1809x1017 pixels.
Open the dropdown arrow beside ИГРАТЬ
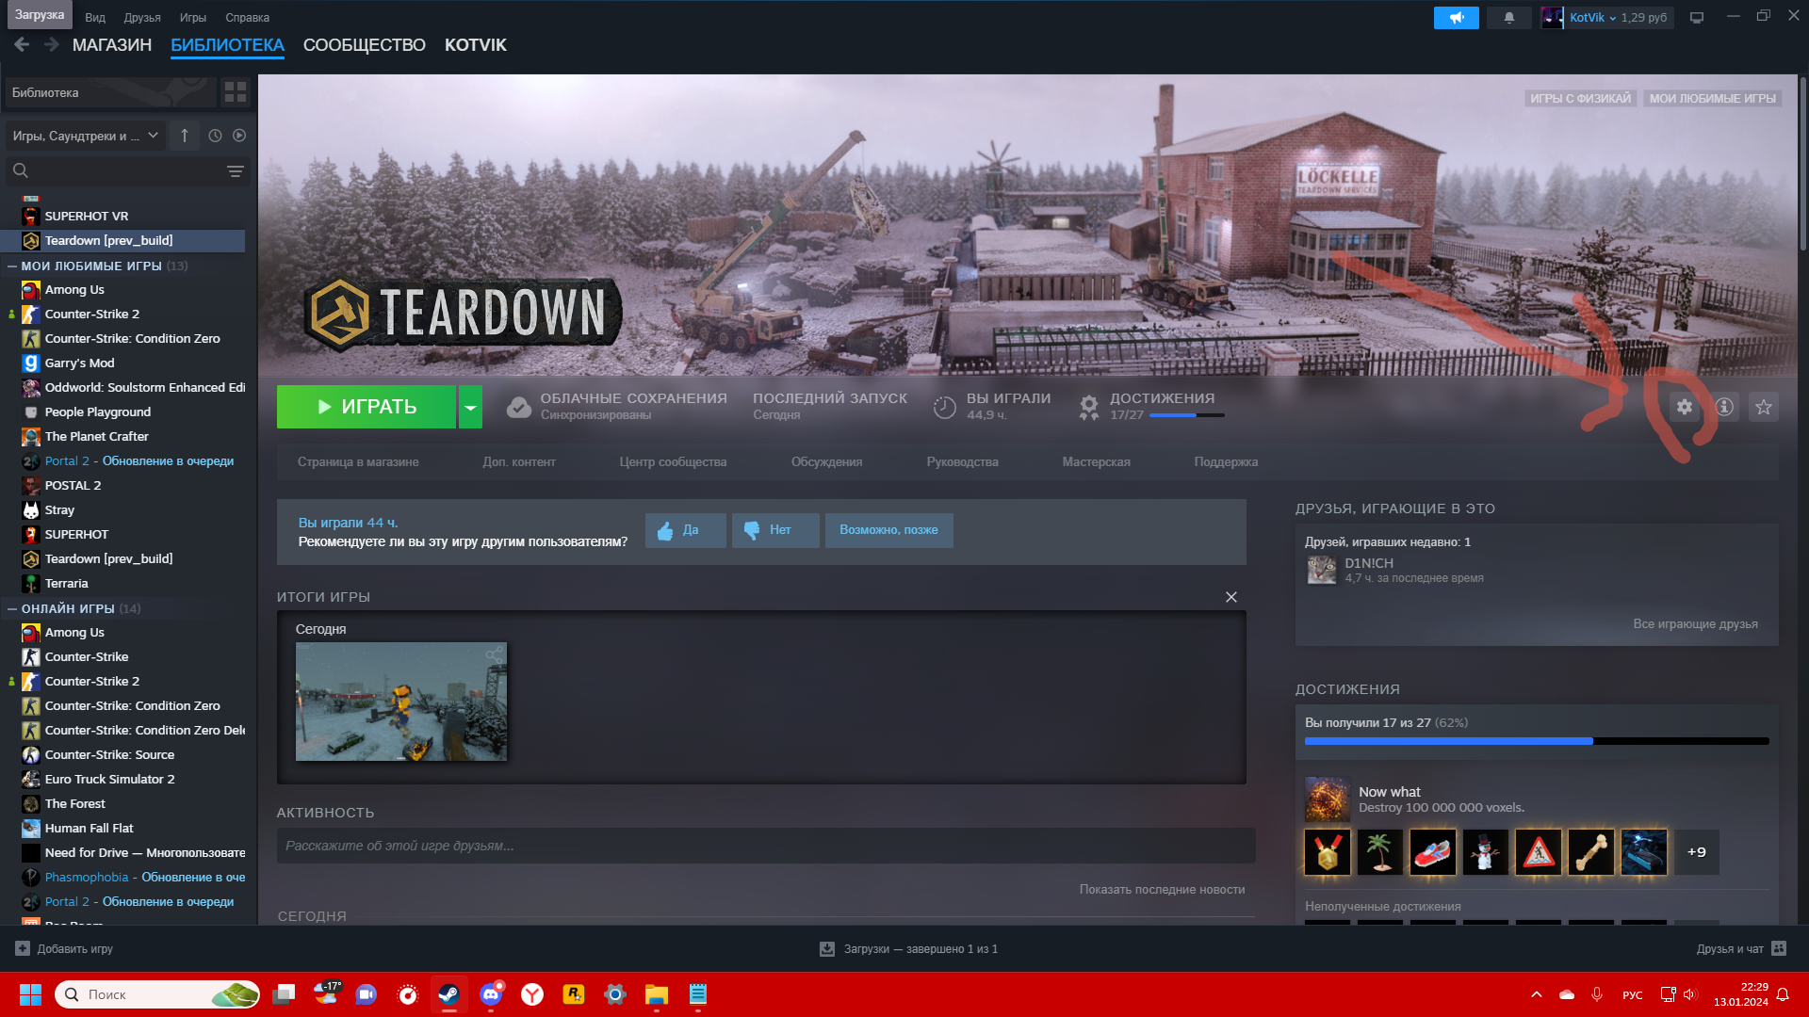click(x=470, y=407)
